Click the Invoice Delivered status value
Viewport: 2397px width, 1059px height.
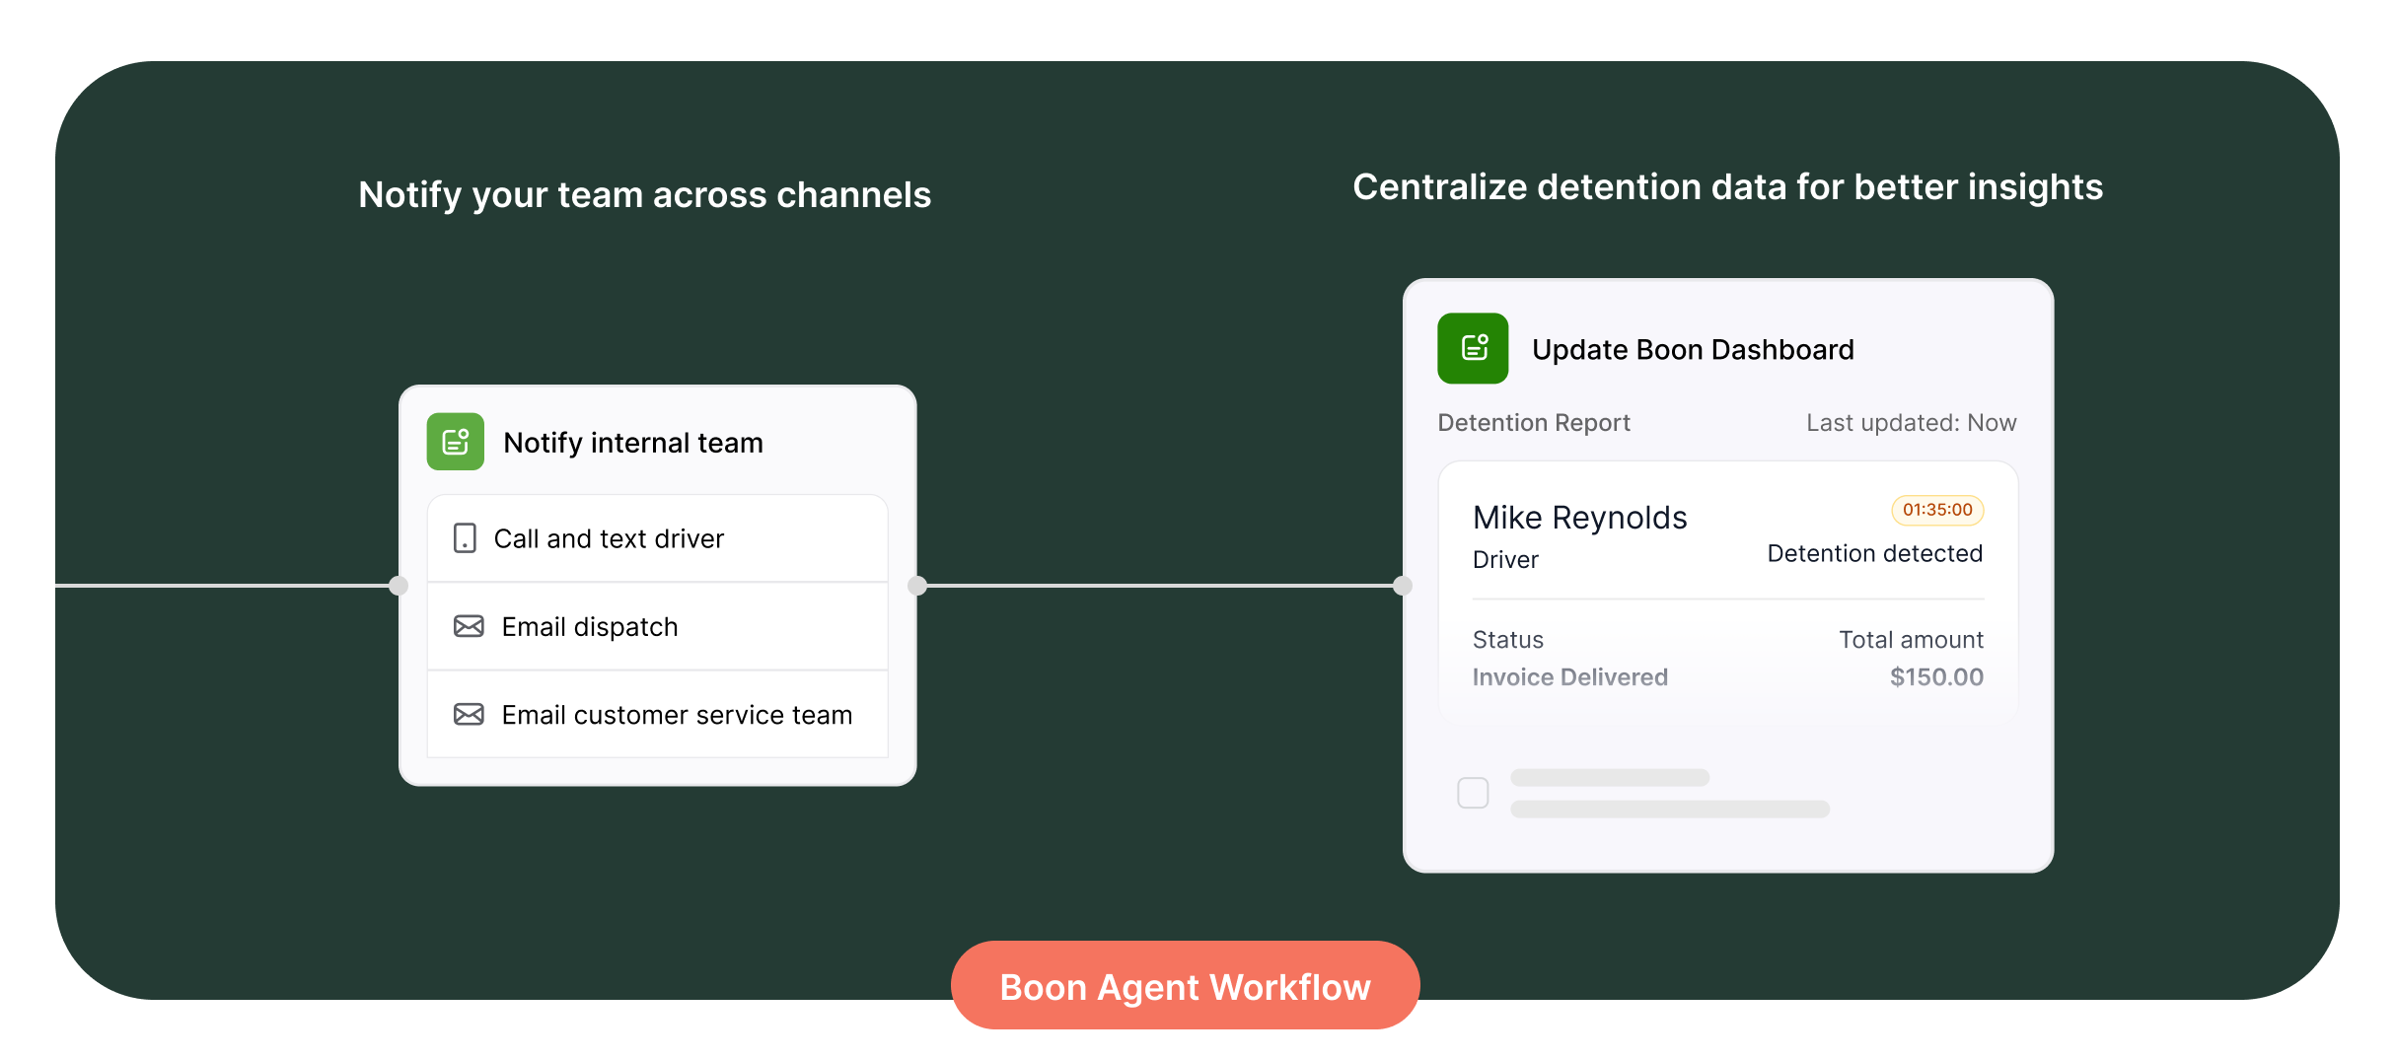click(x=1569, y=677)
